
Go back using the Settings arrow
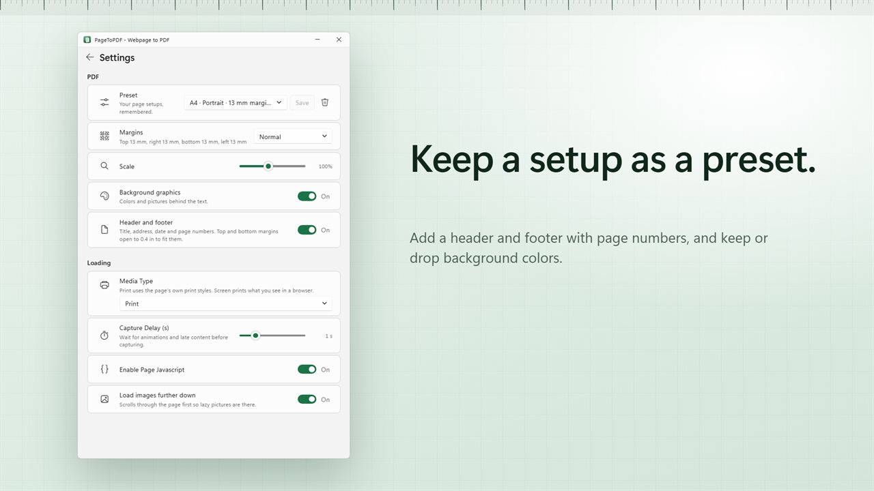[89, 57]
